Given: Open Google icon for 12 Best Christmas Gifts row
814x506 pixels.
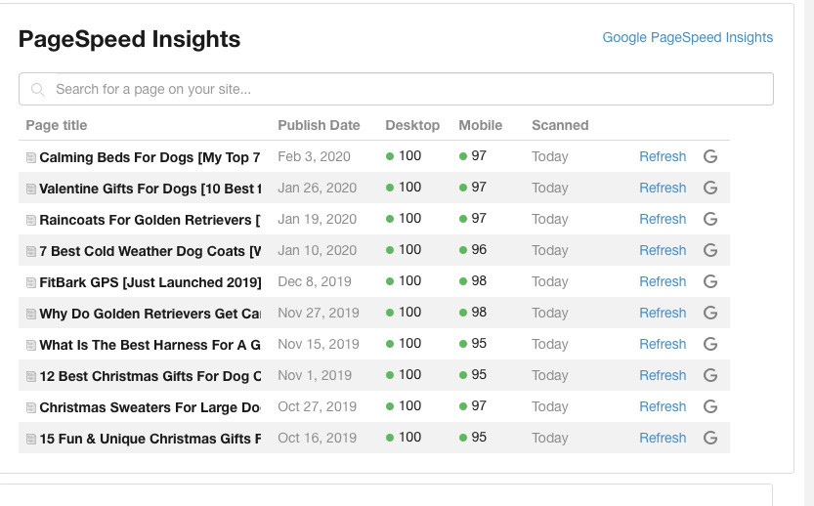Looking at the screenshot, I should point(710,375).
